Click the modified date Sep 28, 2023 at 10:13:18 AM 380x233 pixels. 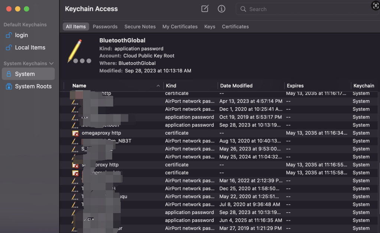point(158,70)
